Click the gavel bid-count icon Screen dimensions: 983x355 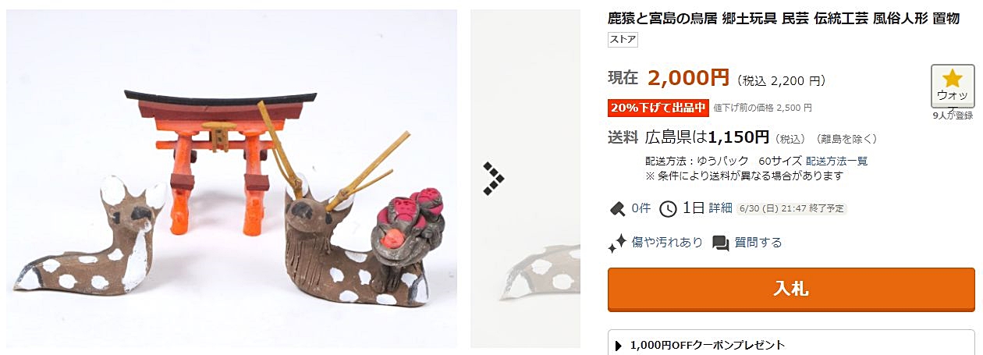[x=617, y=208]
